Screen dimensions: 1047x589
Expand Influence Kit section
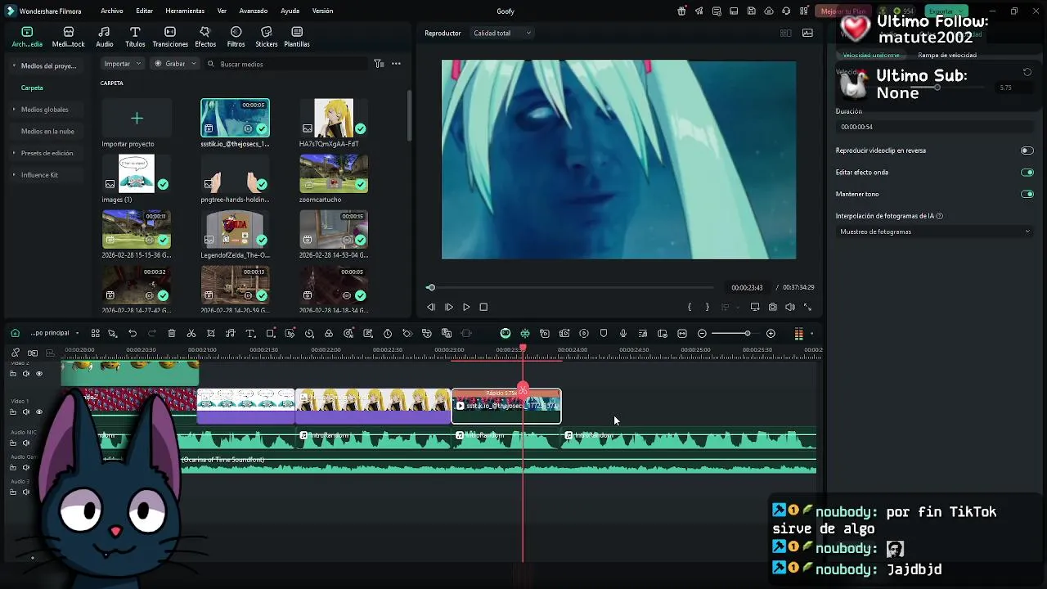click(x=14, y=175)
